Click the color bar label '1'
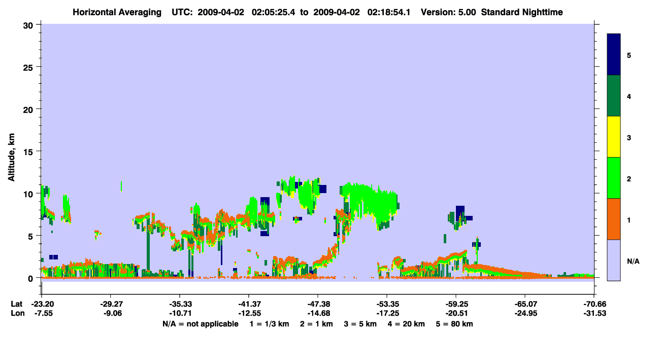The image size is (660, 338). coord(629,219)
